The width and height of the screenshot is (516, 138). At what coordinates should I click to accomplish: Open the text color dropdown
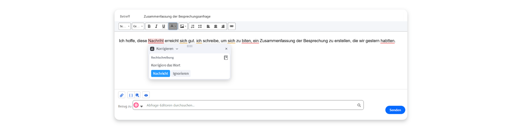(173, 26)
